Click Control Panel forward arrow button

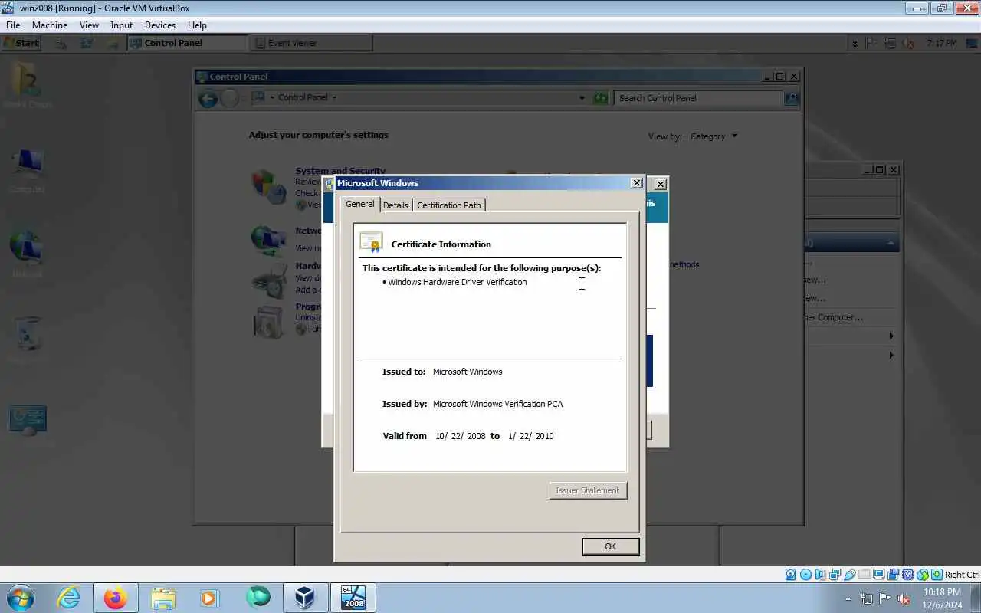click(229, 98)
